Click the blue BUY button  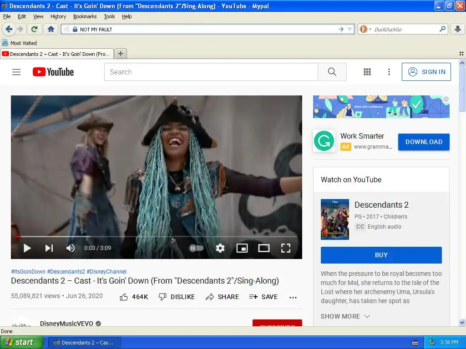click(381, 255)
